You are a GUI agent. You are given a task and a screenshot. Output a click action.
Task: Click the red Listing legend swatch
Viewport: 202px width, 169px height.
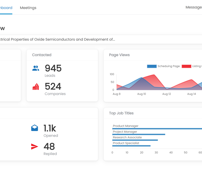186,66
